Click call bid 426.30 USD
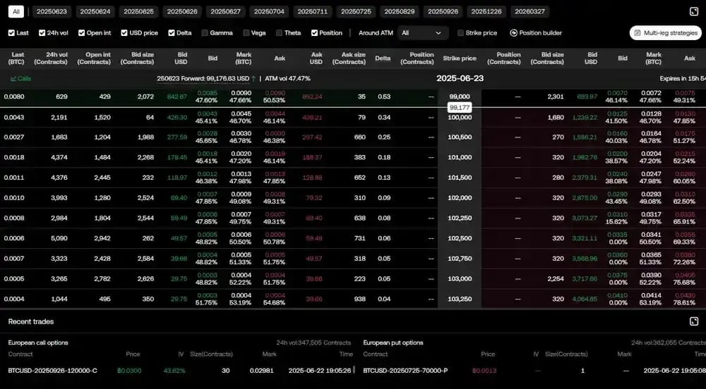The height and width of the screenshot is (389, 706). pos(177,118)
